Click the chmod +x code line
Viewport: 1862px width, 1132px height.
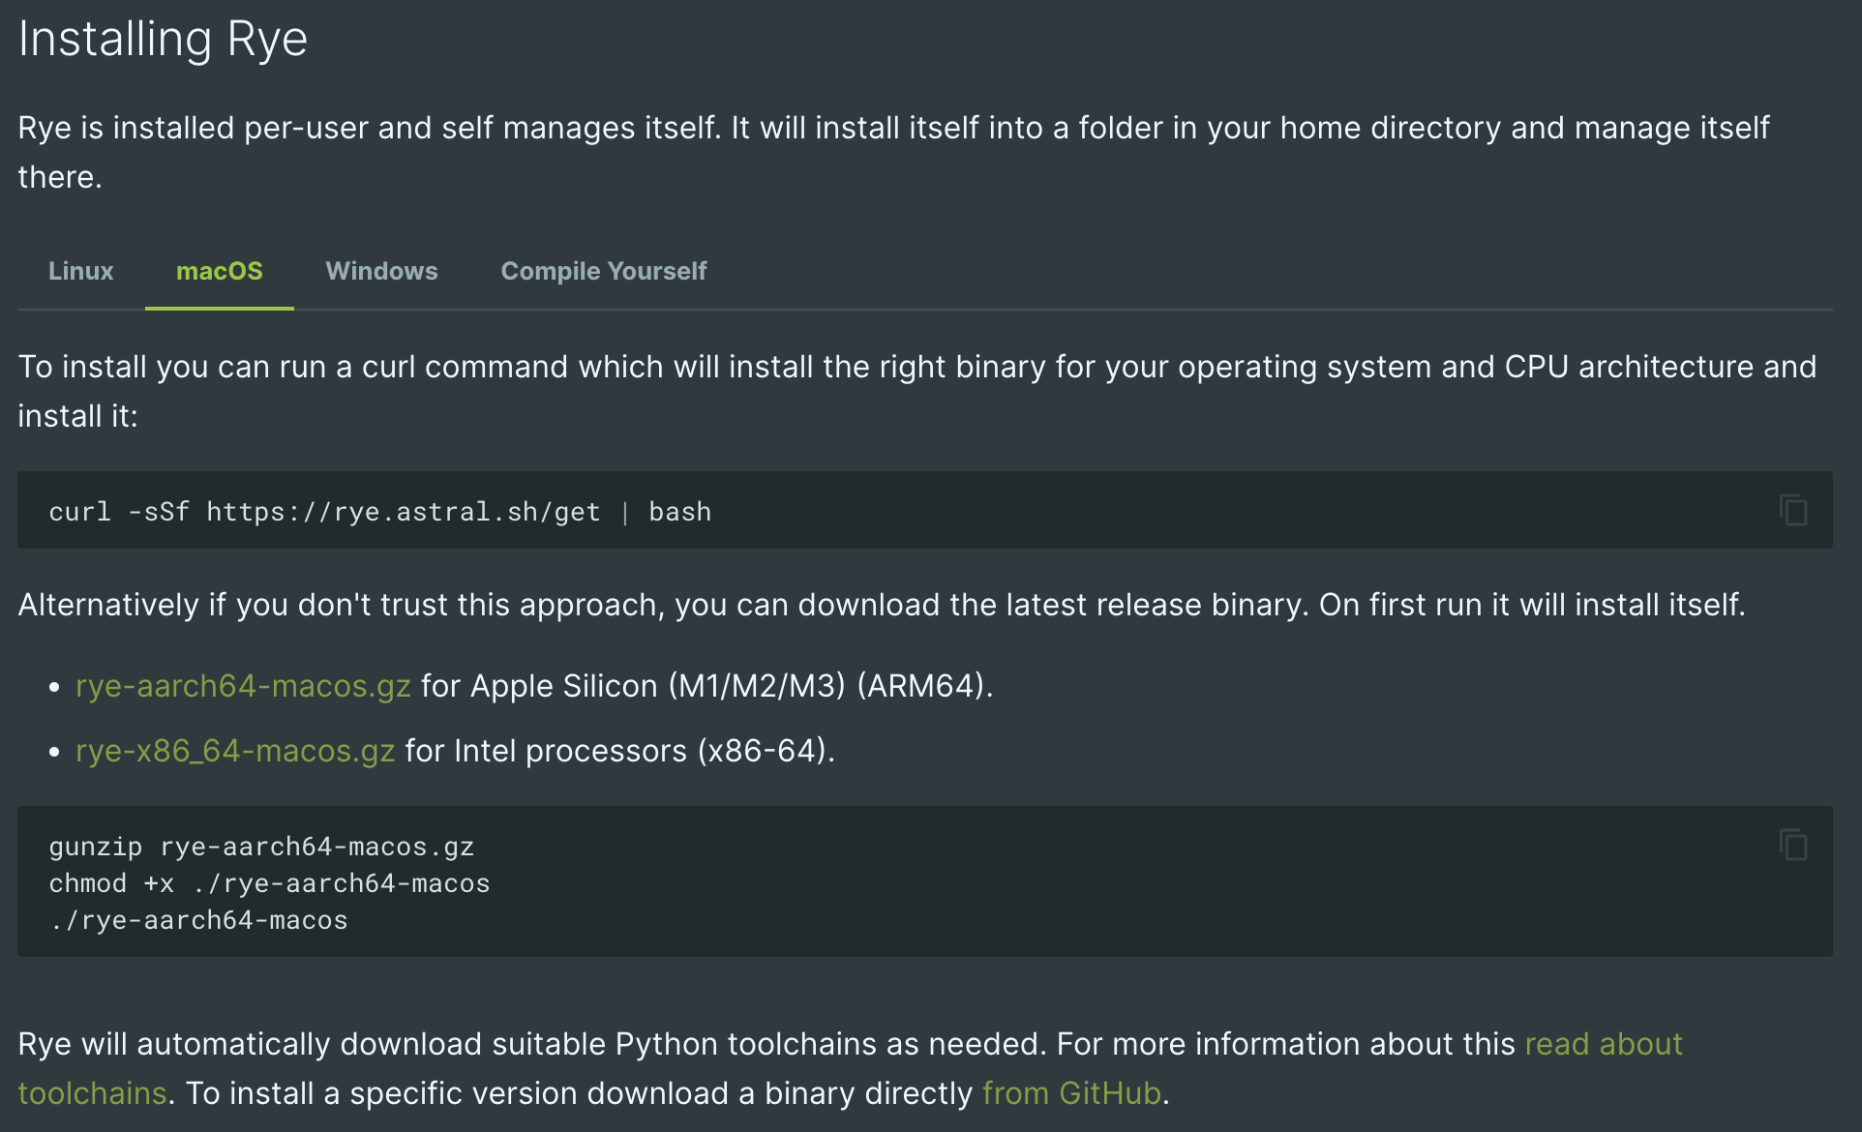pyautogui.click(x=269, y=883)
